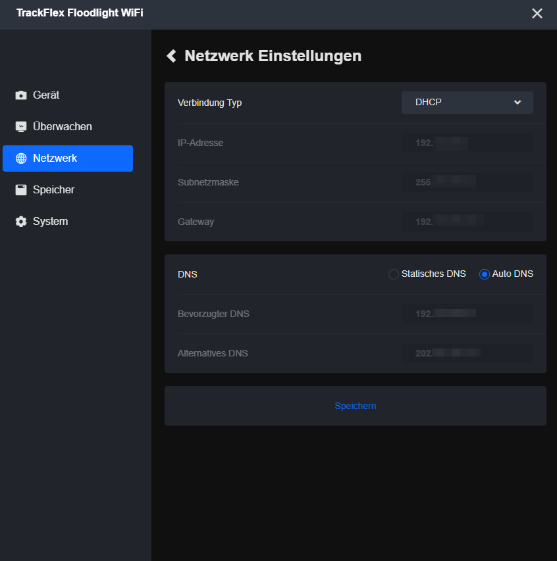Click the Subnetzmaske input field
Image resolution: width=557 pixels, height=561 pixels.
pos(467,182)
